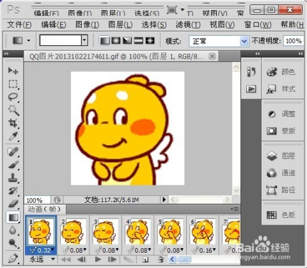Select the Eyedropper tool
307x268 pixels.
pyautogui.click(x=13, y=136)
